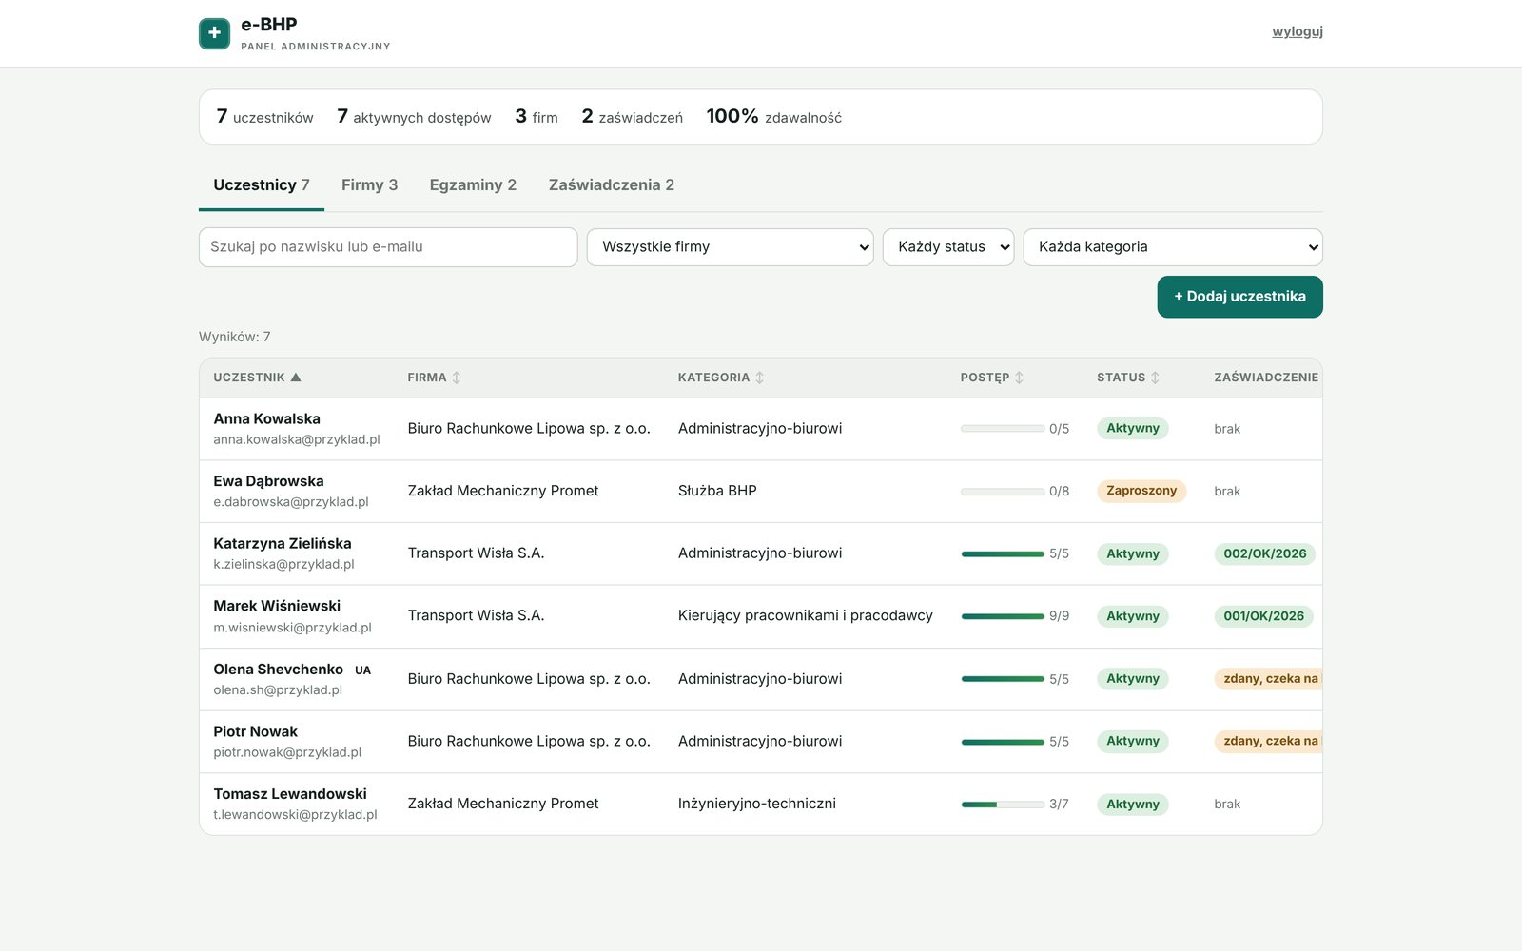Click the wyloguj link
This screenshot has height=951, width=1522.
click(1298, 31)
